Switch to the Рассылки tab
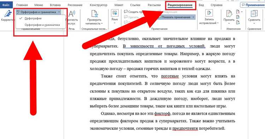The width and height of the screenshot is (265, 139). click(154, 5)
